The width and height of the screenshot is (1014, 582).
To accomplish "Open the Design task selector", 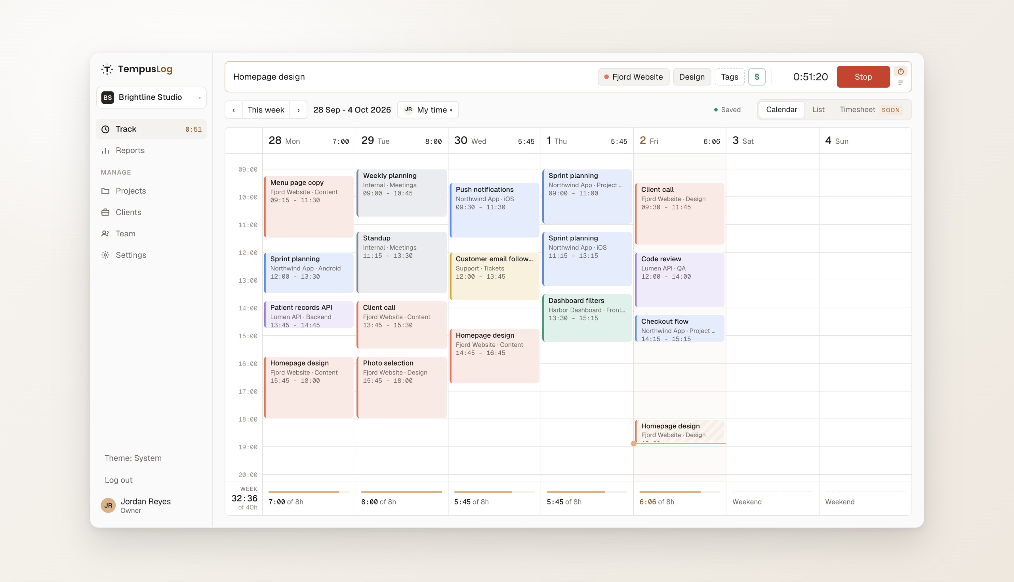I will tap(692, 77).
